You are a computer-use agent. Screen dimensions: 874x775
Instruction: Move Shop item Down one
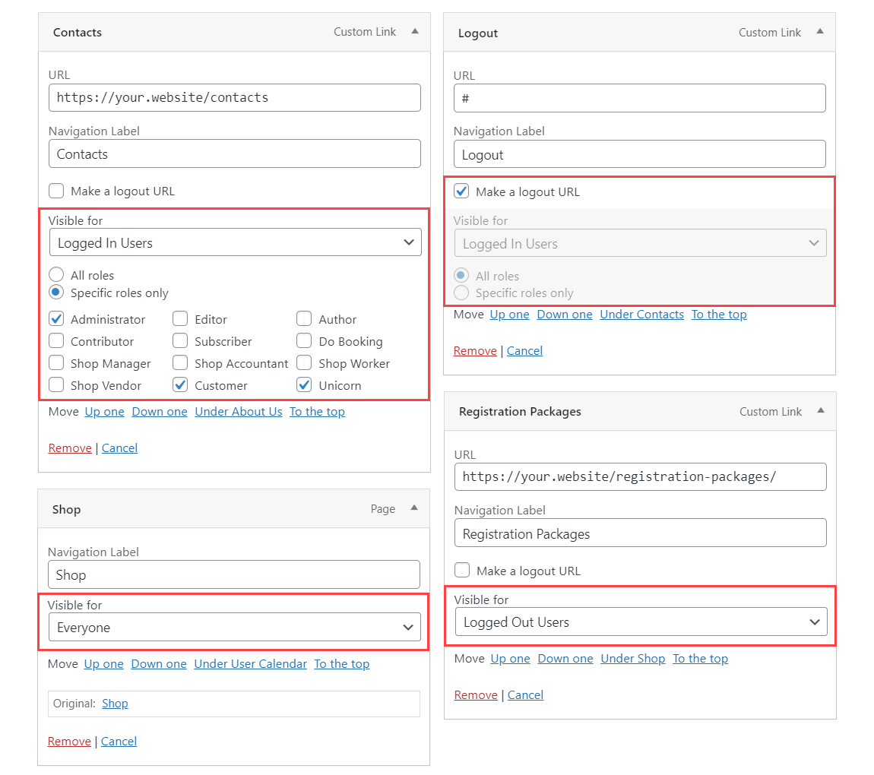point(159,663)
